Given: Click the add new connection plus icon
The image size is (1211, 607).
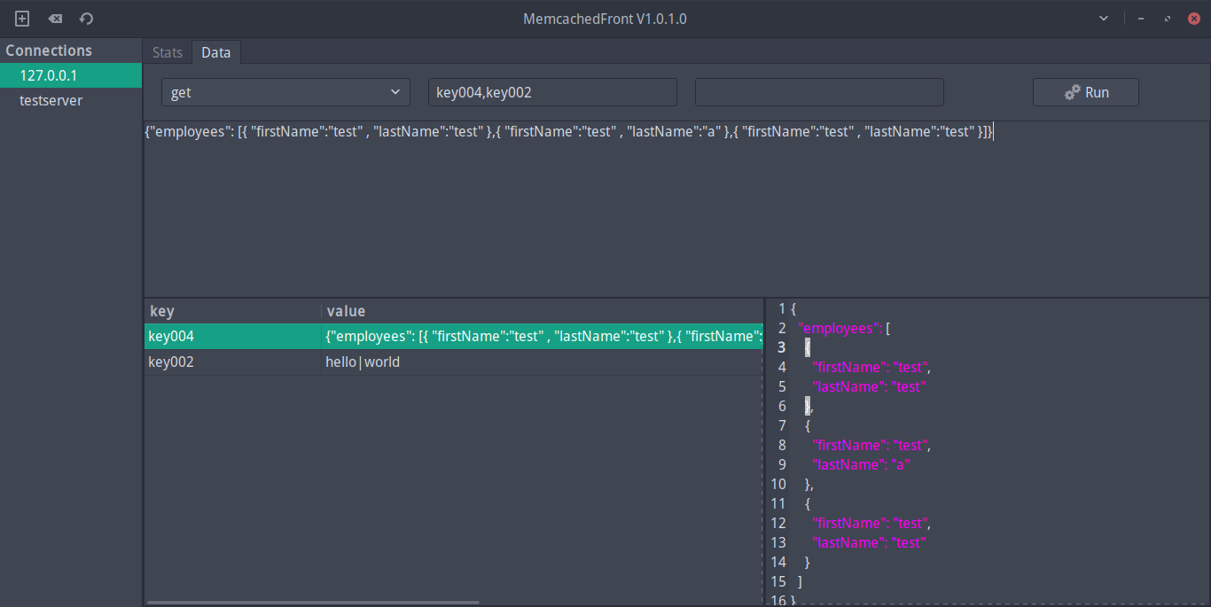Looking at the screenshot, I should (22, 19).
